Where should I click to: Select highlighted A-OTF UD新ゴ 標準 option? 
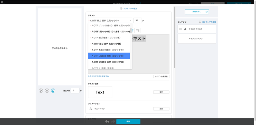[109, 56]
